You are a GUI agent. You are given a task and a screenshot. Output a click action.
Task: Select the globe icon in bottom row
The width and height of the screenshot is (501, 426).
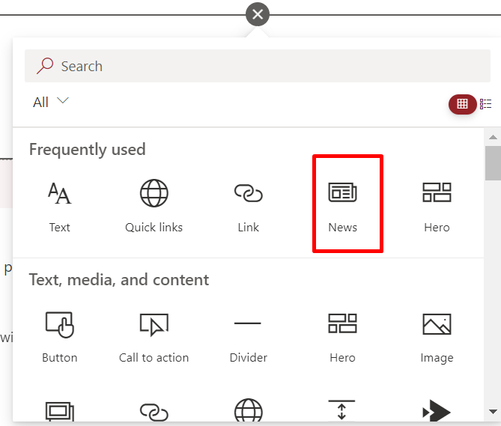[249, 410]
